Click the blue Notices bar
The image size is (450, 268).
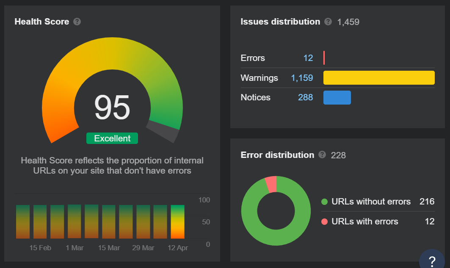[337, 97]
